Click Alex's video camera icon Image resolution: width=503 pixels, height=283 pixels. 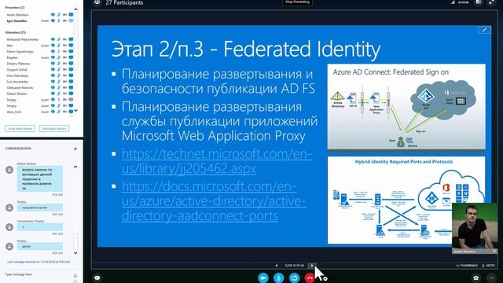64,46
